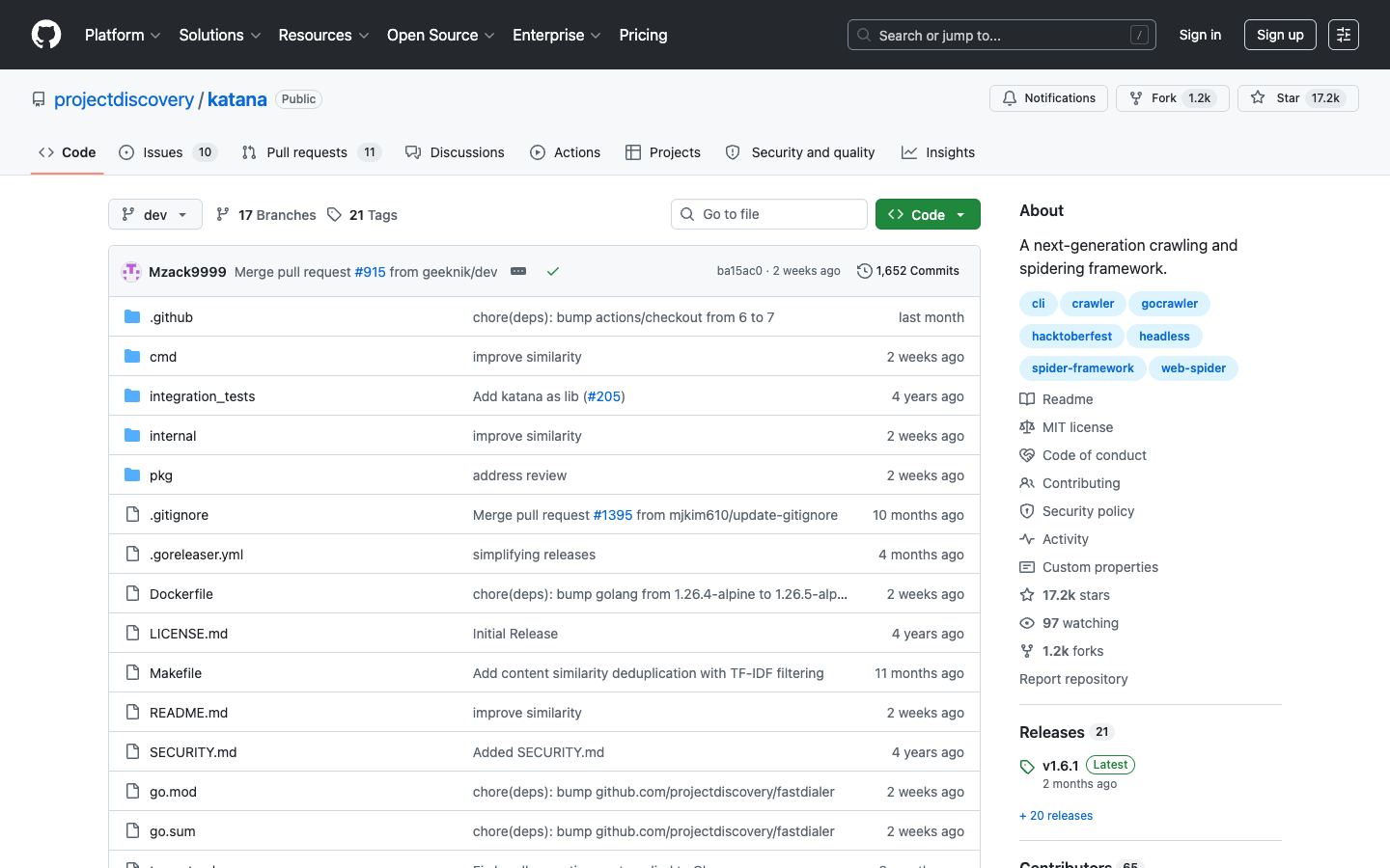1390x868 pixels.
Task: Click the green commit status checkmark
Action: (553, 271)
